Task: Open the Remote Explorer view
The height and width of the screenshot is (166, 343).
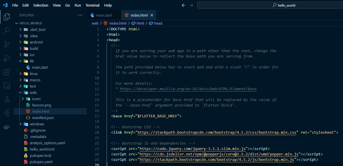Action: (x=7, y=86)
